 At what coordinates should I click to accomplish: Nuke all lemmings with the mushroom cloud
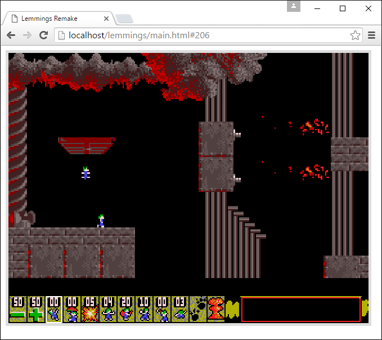[x=216, y=309]
